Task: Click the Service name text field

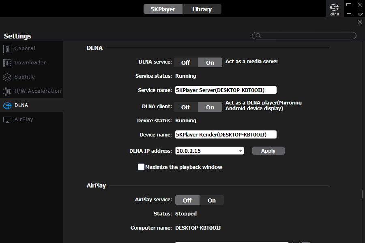Action: coord(226,90)
